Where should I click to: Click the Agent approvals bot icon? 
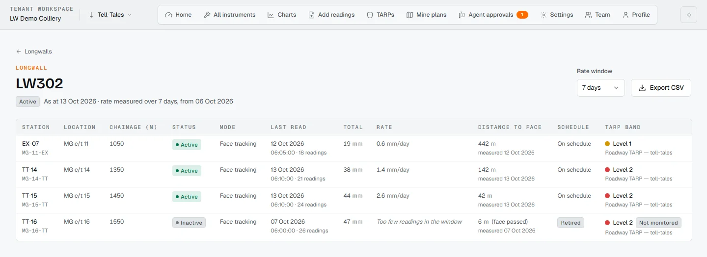pos(462,15)
